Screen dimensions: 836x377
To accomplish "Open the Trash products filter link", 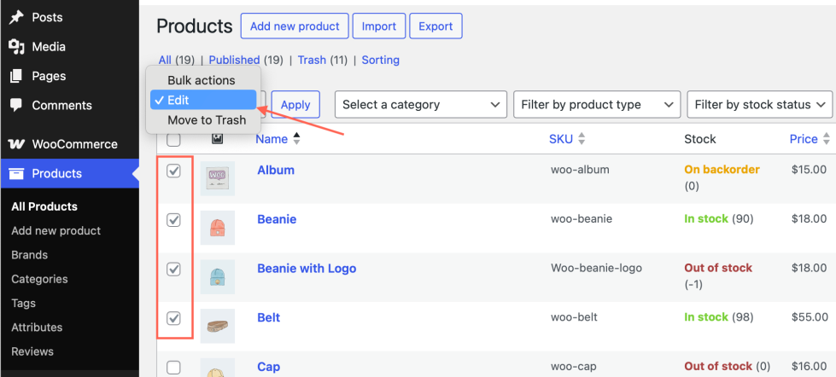I will [x=312, y=60].
